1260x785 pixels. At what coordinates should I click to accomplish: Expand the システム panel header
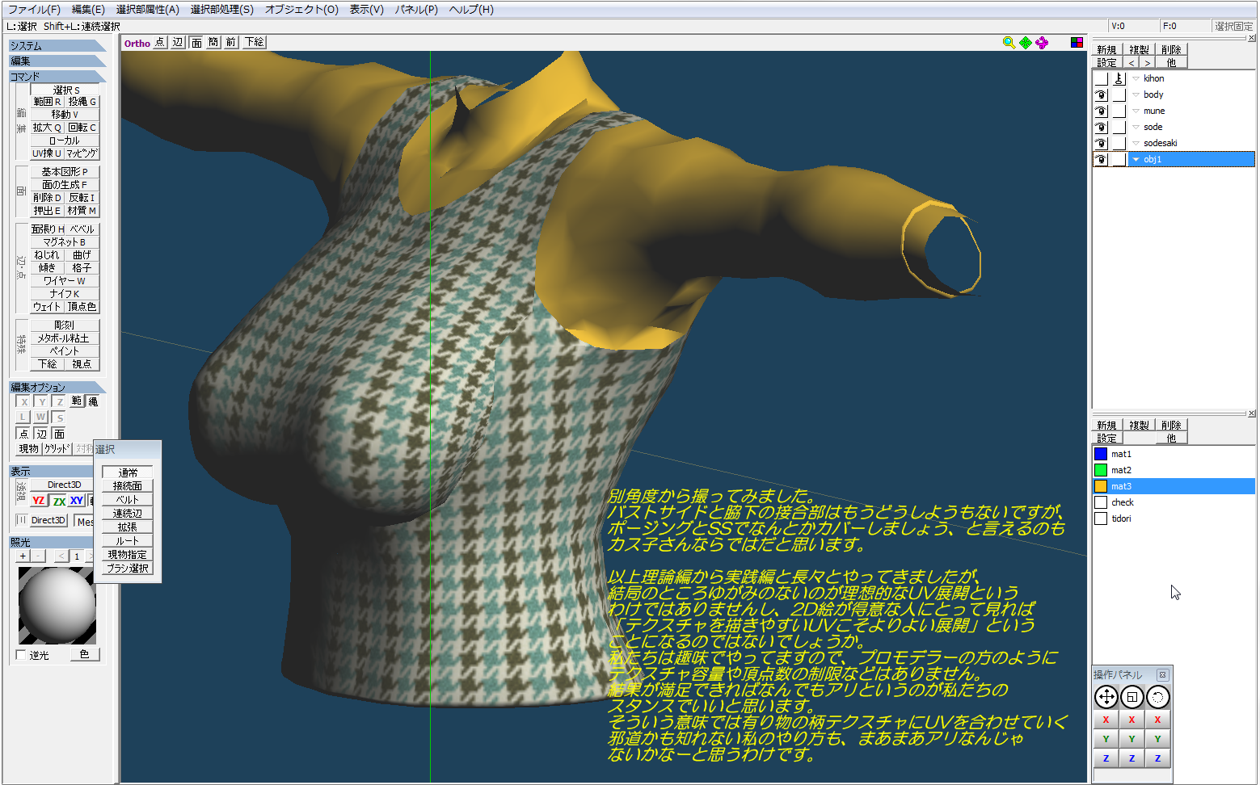(x=57, y=46)
